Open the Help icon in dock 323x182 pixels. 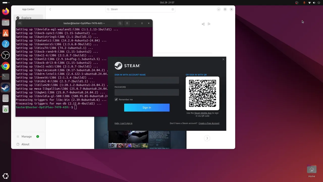click(6, 44)
